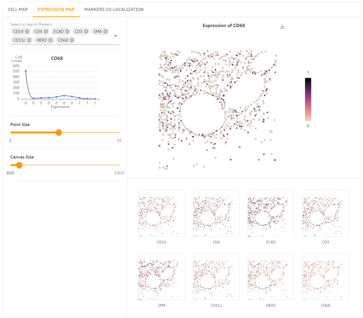Remove the ECAD marker chip
This screenshot has width=363, height=318.
(67, 32)
